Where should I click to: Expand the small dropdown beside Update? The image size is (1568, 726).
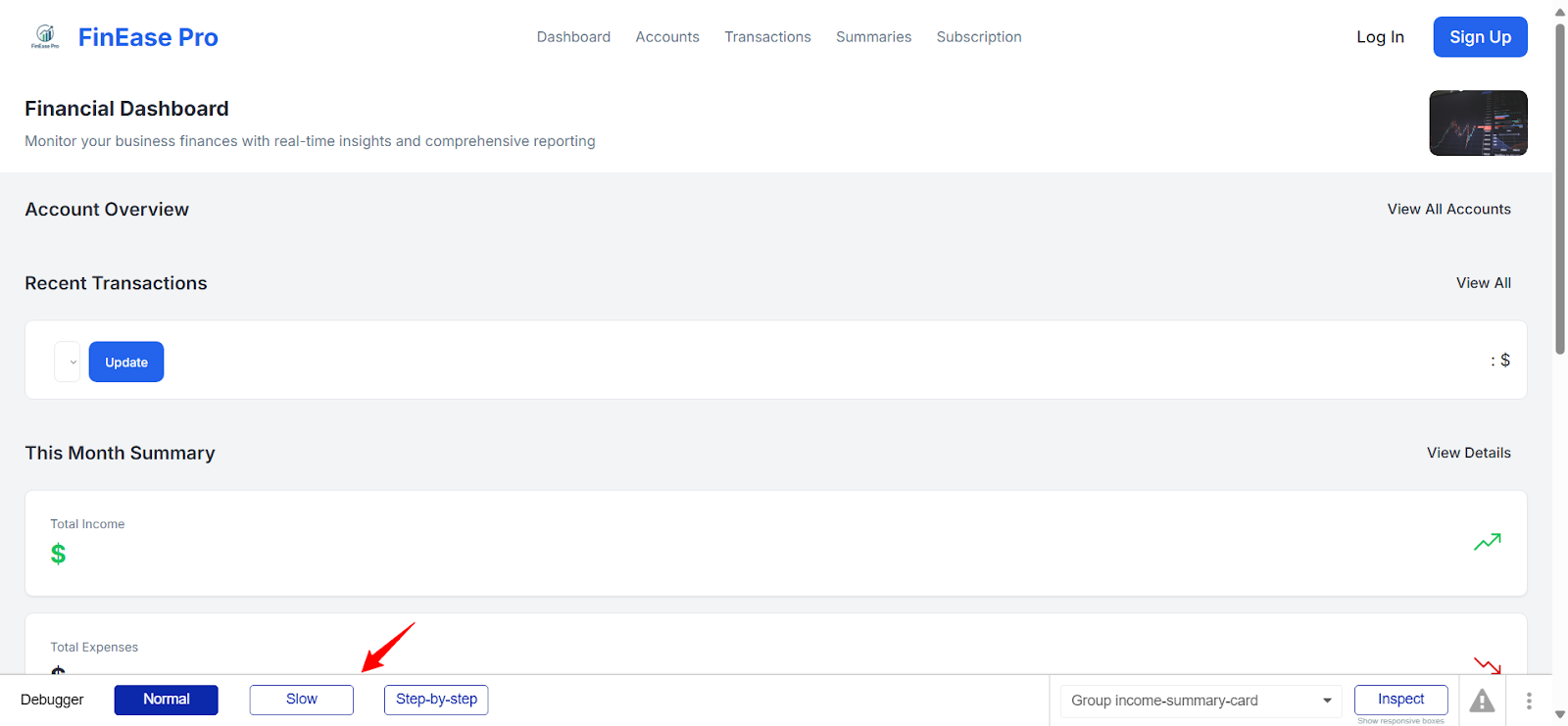click(68, 362)
